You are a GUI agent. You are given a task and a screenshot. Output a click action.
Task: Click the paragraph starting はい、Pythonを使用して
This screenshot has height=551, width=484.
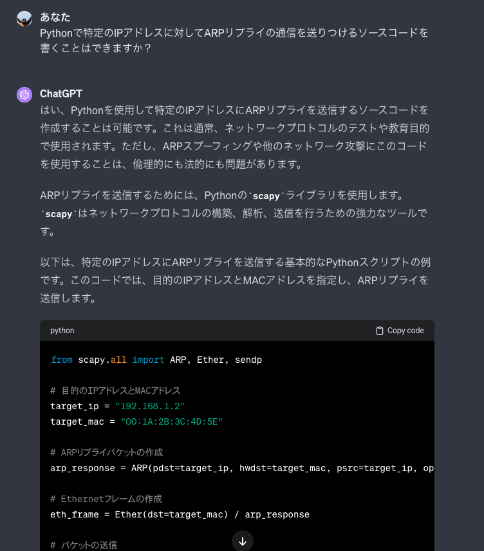coord(235,137)
